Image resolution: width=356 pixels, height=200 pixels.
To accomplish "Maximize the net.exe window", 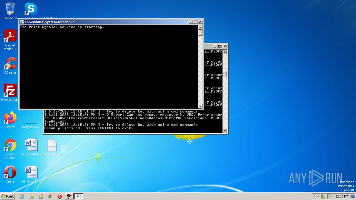I will pyautogui.click(x=195, y=22).
